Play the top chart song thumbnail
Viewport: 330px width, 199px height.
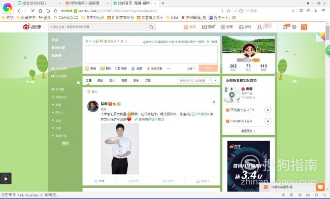point(232,94)
